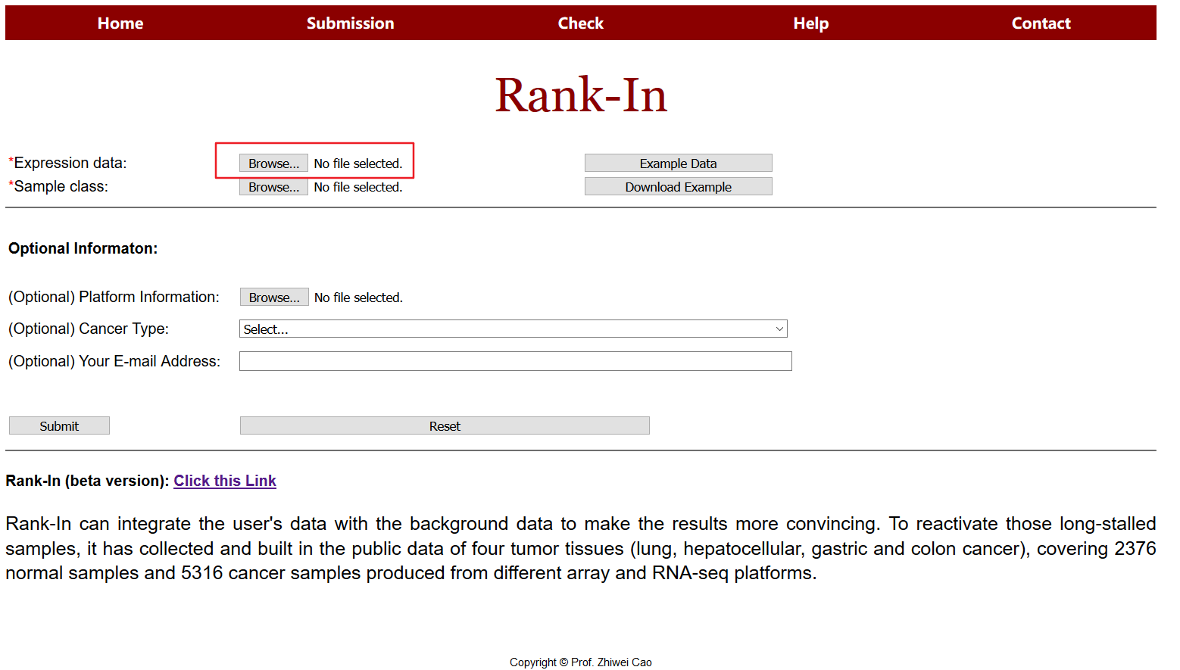Screen dimensions: 1180x670
Task: Expand the Cancer Type dropdown
Action: (513, 329)
